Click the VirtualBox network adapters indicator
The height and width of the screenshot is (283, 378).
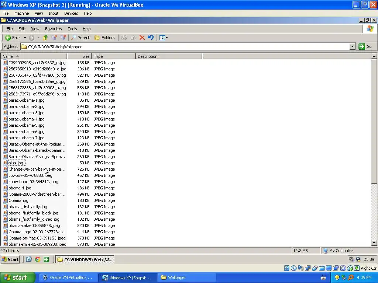307,268
